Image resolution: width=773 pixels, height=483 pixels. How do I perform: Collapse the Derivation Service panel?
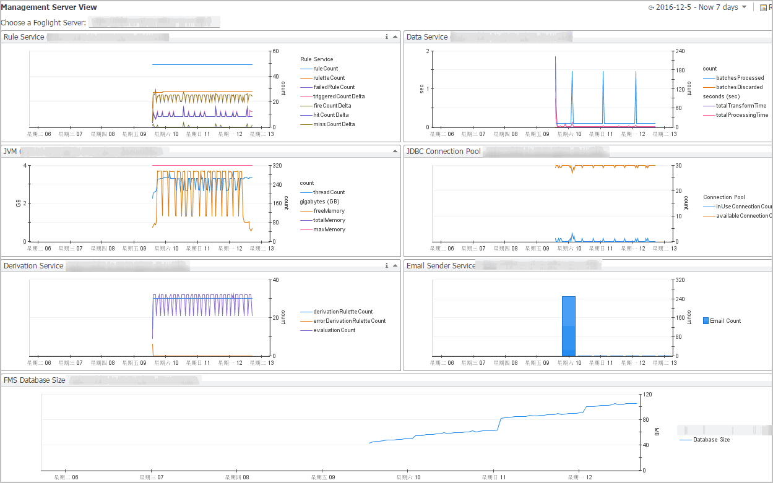pos(395,266)
